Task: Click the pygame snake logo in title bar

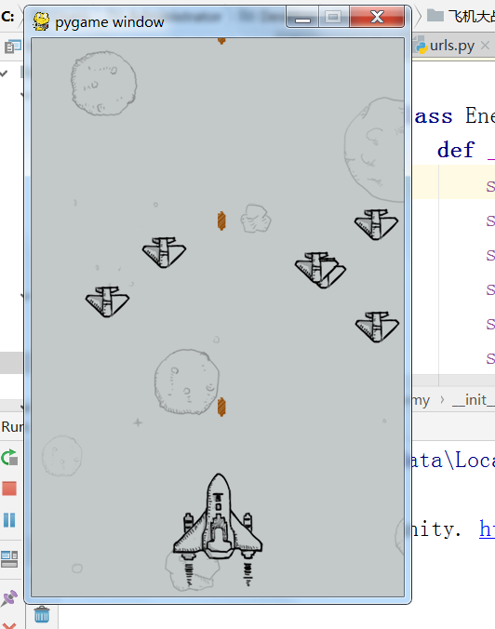Action: coord(41,21)
